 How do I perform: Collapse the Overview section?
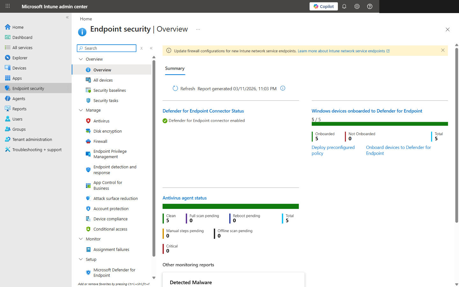click(81, 59)
